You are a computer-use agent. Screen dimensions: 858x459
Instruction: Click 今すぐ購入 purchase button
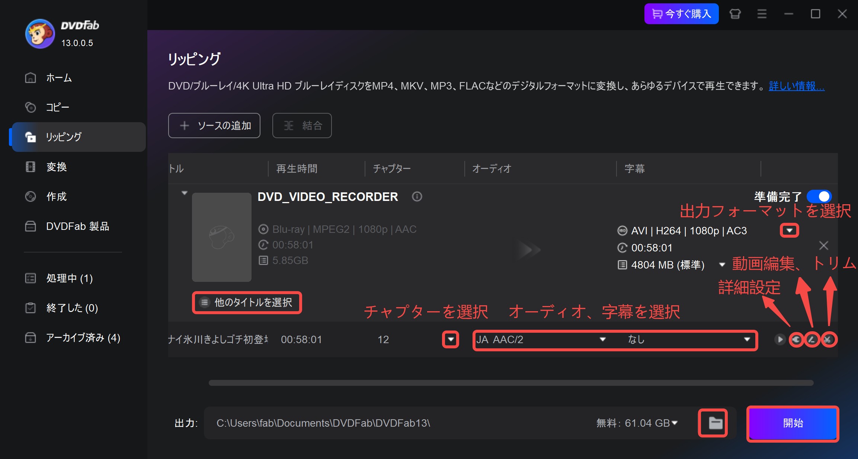(681, 14)
